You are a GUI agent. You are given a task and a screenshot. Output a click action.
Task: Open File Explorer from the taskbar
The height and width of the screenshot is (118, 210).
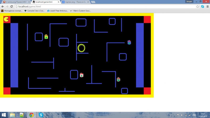pyautogui.click(x=12, y=115)
